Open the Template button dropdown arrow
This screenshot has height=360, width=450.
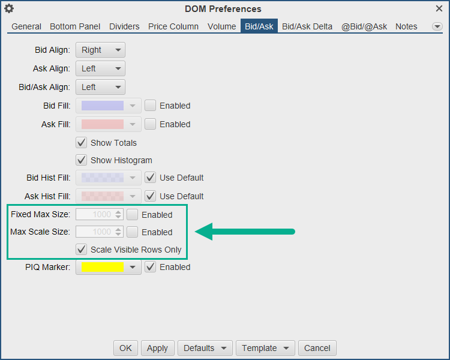285,348
